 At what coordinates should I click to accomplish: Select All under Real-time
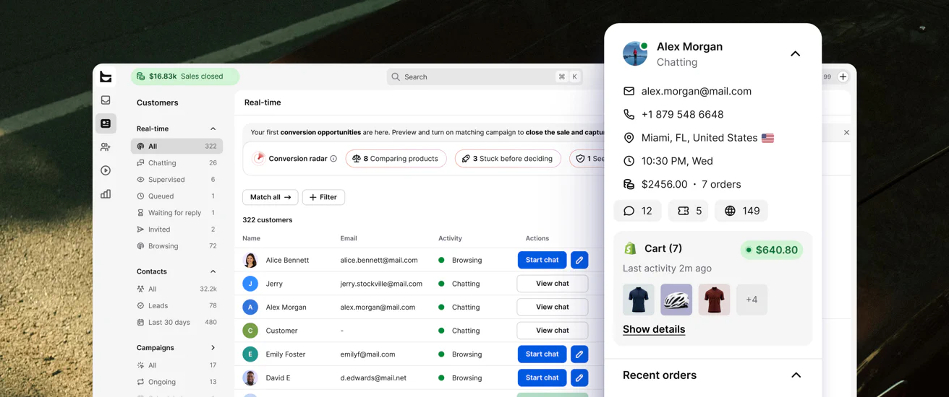[x=176, y=146]
